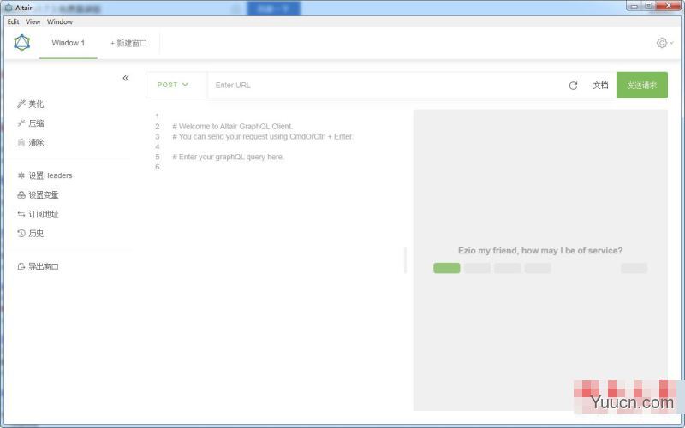Screen dimensions: 685x428
Task: Open the Window menu
Action: pyautogui.click(x=60, y=21)
